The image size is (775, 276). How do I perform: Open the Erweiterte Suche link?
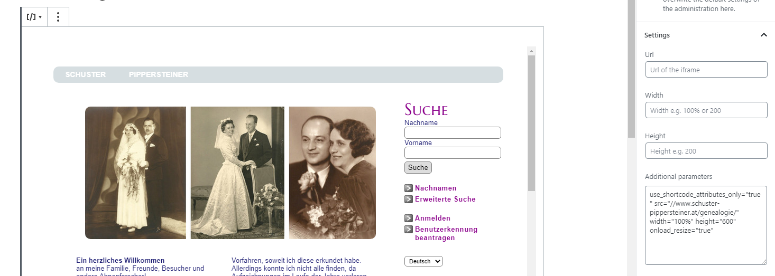click(x=445, y=199)
